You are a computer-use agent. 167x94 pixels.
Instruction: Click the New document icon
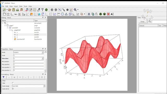4,10
